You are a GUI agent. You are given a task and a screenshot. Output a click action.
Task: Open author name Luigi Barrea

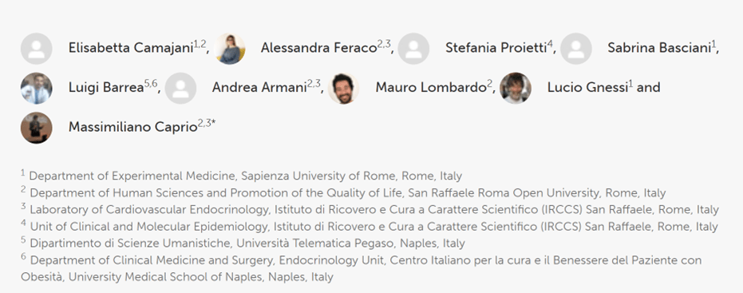tap(106, 88)
